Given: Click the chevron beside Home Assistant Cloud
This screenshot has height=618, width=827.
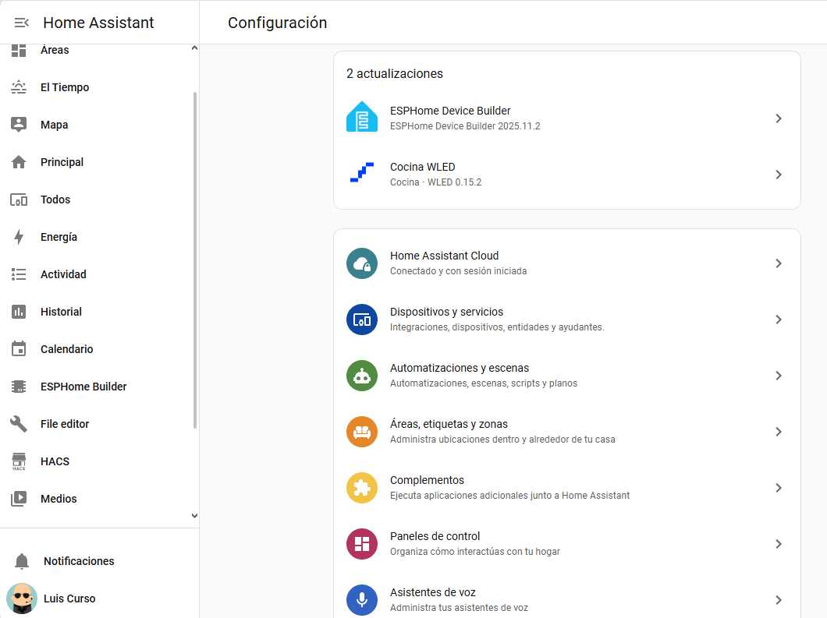Looking at the screenshot, I should click(778, 263).
